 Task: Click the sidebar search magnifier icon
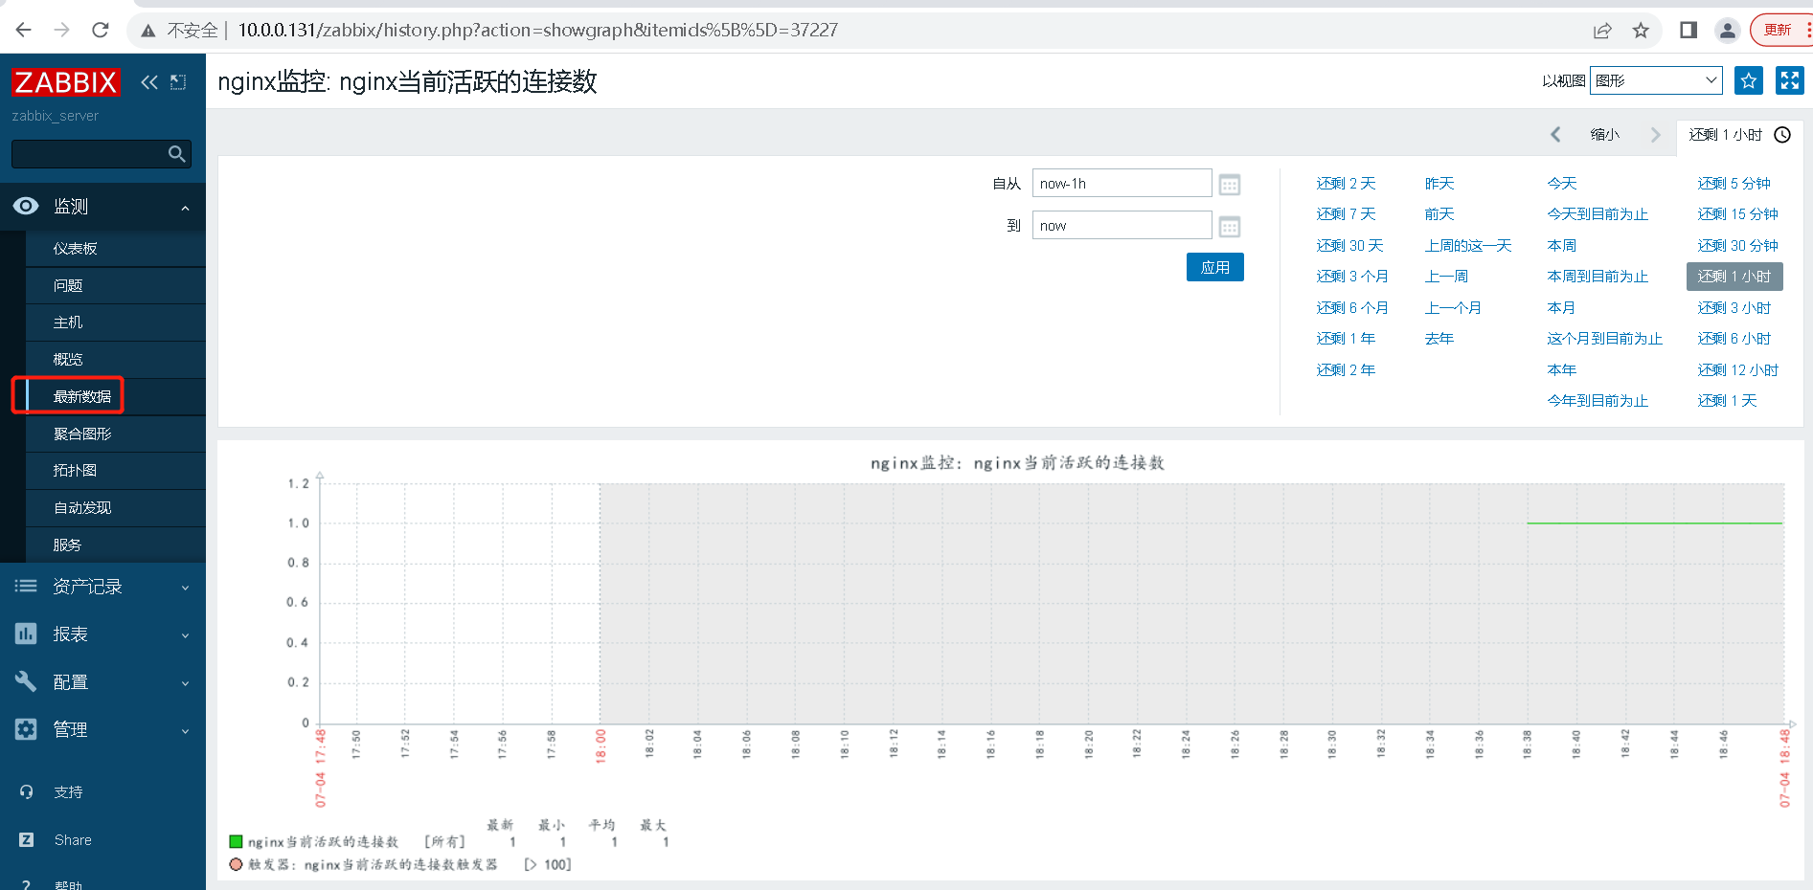(x=176, y=154)
